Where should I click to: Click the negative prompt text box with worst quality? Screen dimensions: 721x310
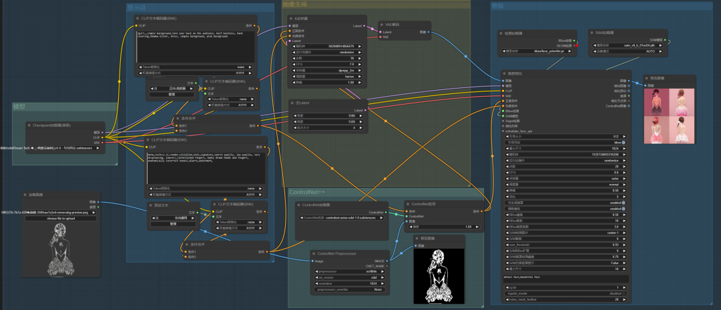pyautogui.click(x=206, y=168)
